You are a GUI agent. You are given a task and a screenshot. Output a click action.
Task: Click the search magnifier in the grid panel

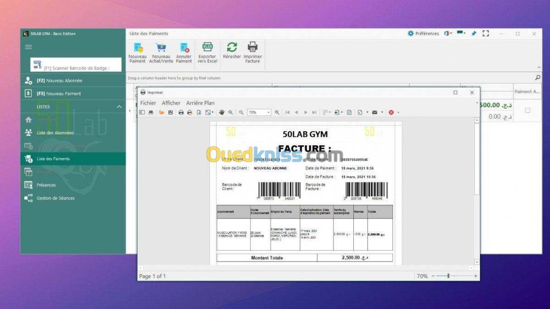538,77
